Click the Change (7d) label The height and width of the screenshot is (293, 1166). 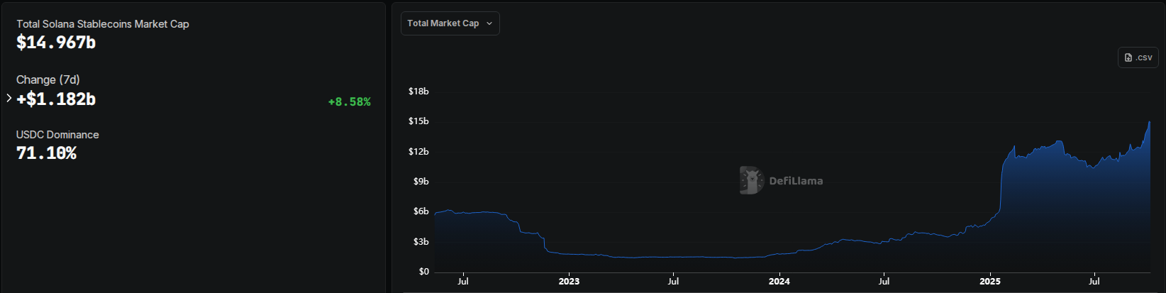point(48,80)
